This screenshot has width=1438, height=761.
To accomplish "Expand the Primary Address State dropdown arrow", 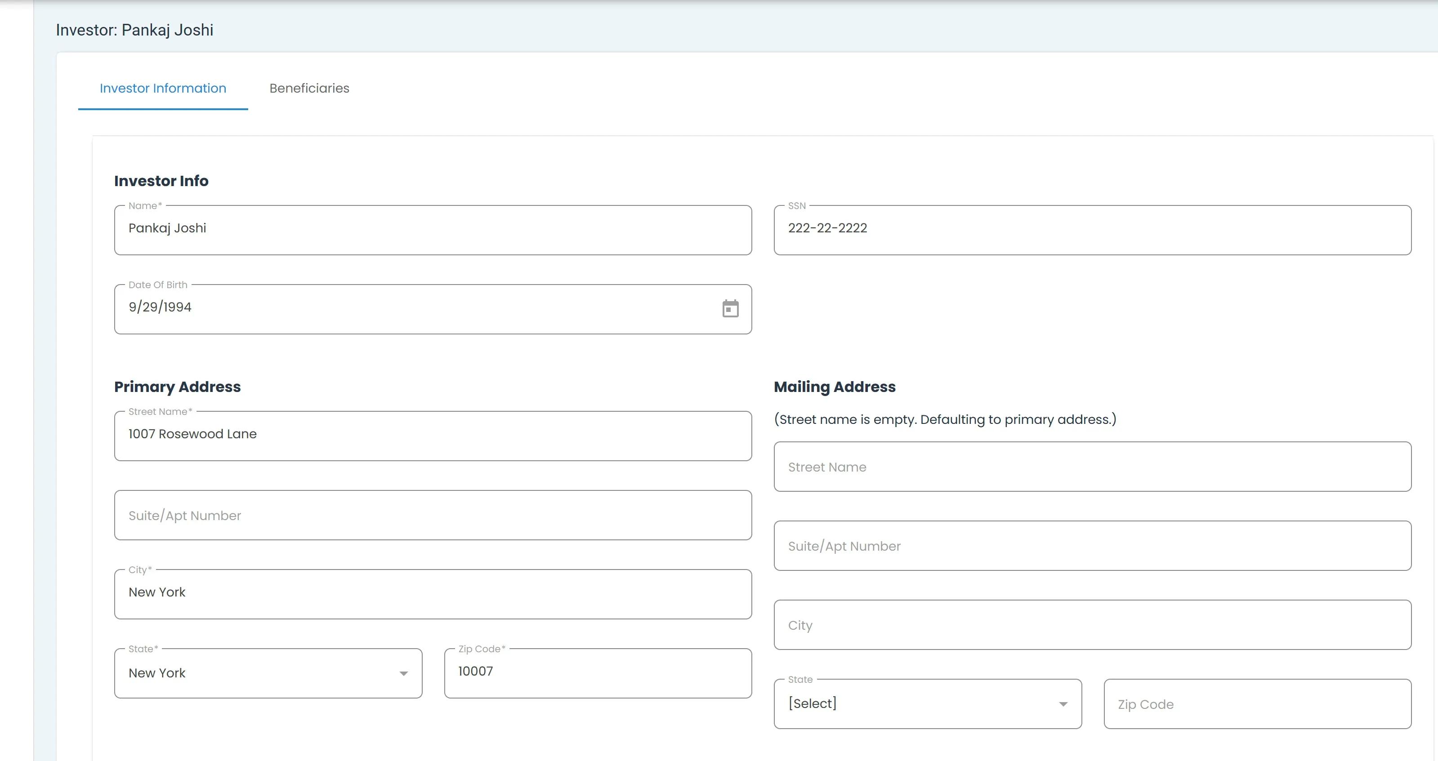I will click(403, 673).
